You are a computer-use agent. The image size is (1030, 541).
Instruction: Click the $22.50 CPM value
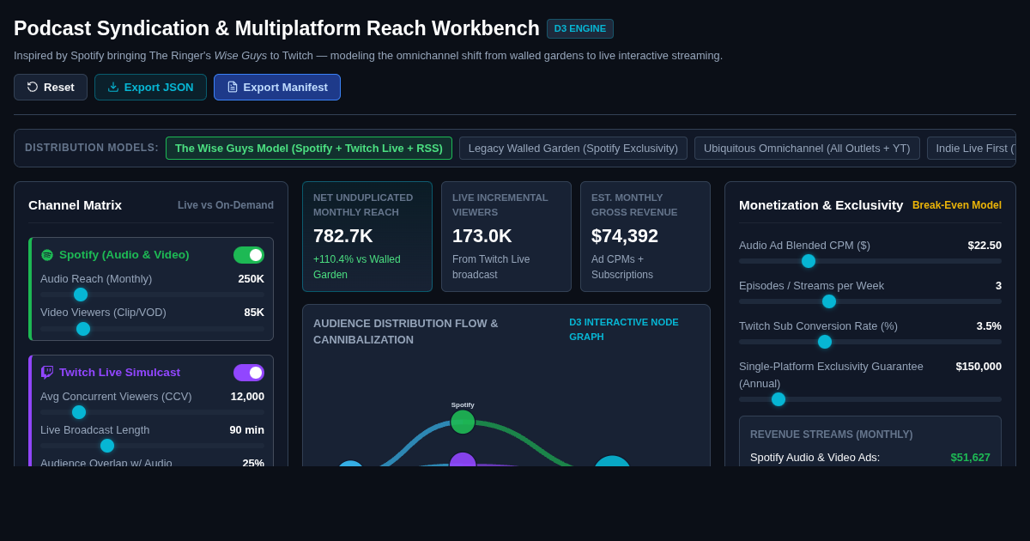pyautogui.click(x=985, y=246)
